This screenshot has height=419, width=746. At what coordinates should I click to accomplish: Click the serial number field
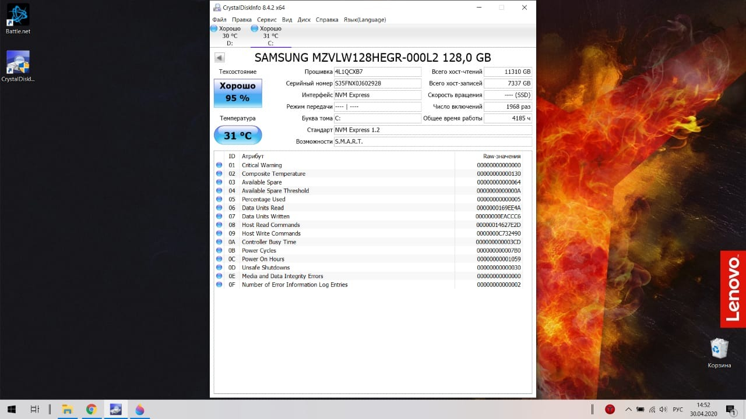tap(377, 83)
